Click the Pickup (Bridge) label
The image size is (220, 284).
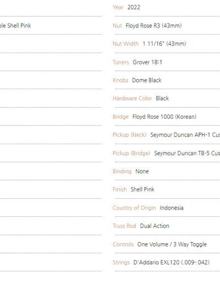click(x=131, y=153)
